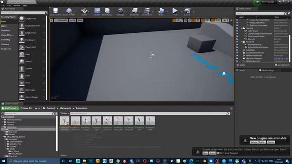Toggle visibility of SphereReflectionCapture actor
Screen dimensions: 292x164
point(237,47)
